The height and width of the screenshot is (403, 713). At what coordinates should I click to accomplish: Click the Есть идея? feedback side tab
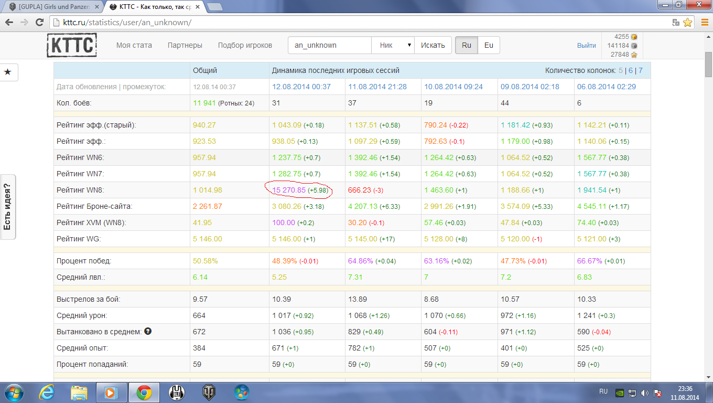click(x=7, y=207)
